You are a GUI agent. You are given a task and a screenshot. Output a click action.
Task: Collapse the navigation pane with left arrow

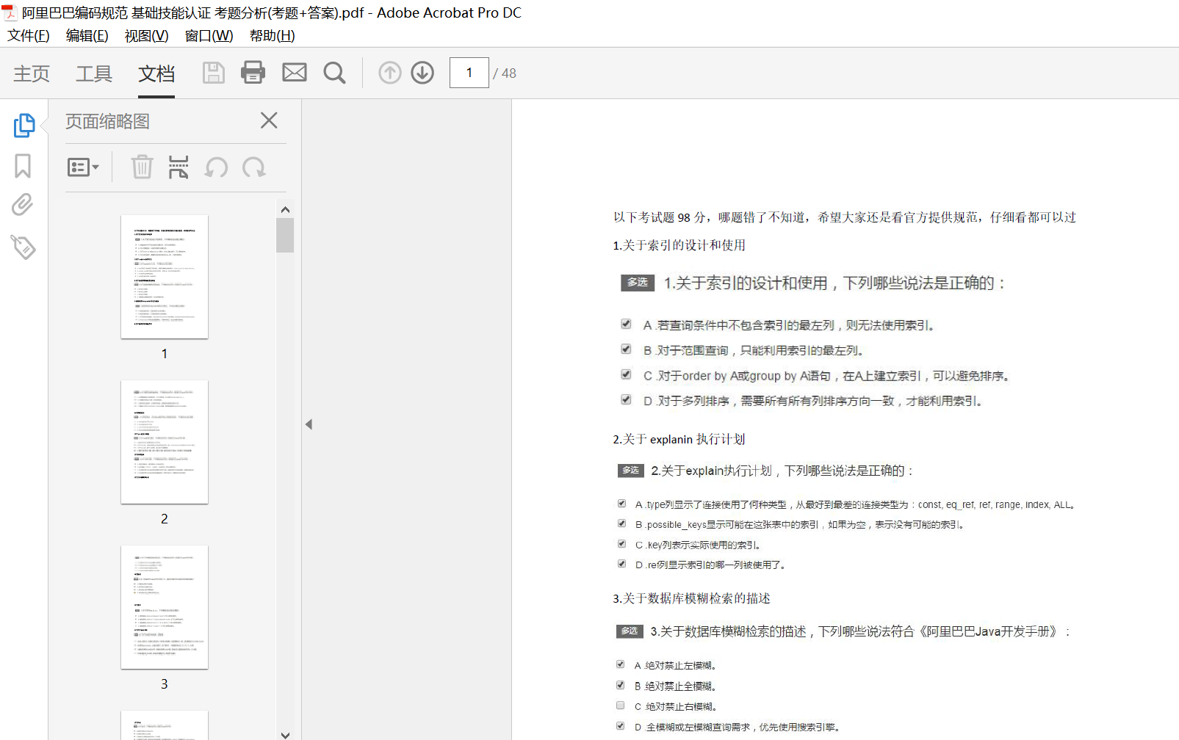309,424
